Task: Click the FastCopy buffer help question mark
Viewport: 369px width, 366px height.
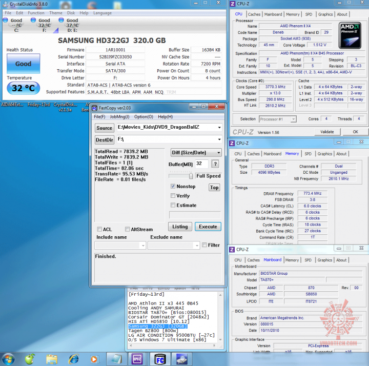Action: [x=215, y=164]
